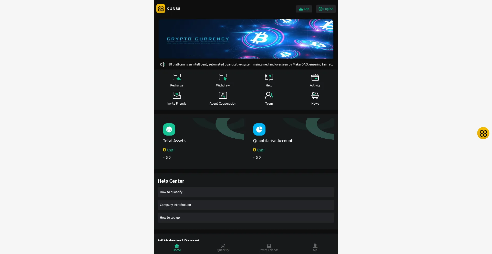Select the second banner carousel indicator
Viewport: 492px width, 254px height.
coord(193,56)
